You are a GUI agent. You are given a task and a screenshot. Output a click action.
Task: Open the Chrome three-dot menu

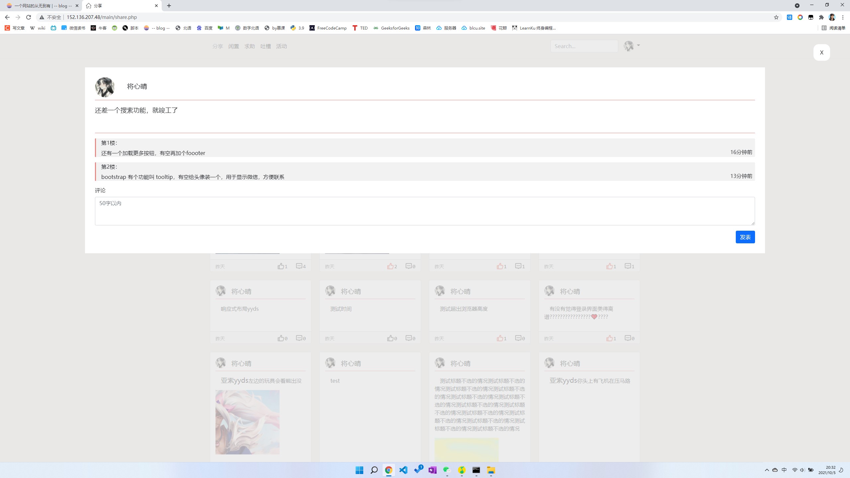843,17
